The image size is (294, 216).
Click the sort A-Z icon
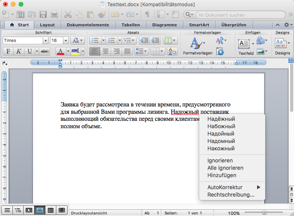pos(172,51)
